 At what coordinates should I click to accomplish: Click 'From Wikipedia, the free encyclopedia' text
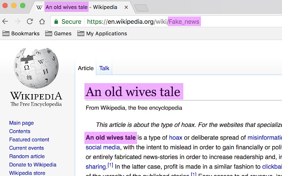(x=134, y=108)
